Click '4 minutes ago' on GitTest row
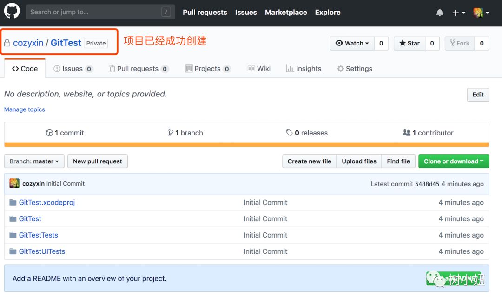Screen dimensions: 502x302 pyautogui.click(x=461, y=218)
